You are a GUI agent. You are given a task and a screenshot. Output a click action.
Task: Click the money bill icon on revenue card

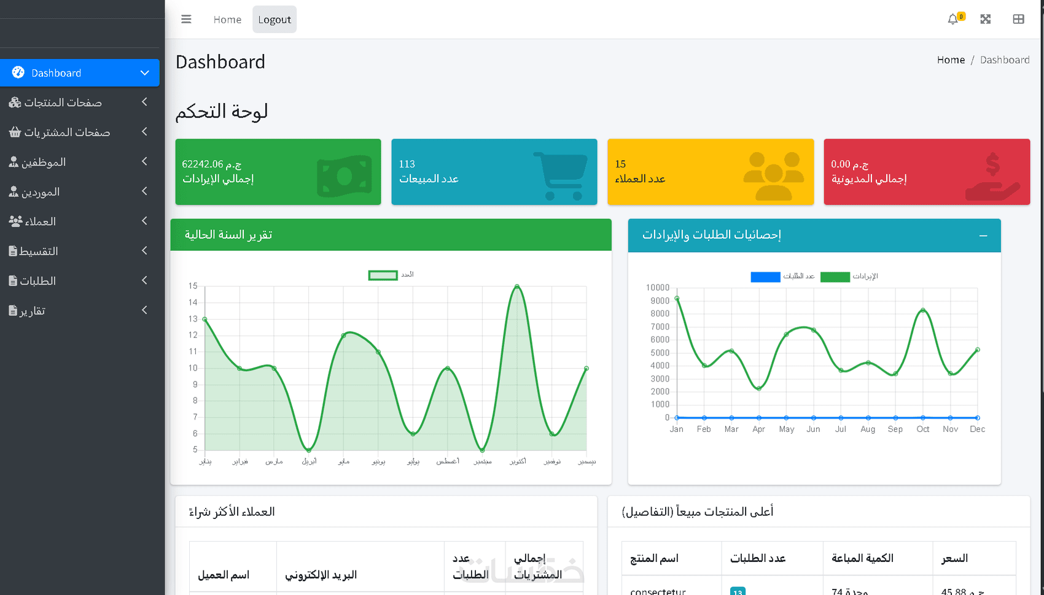(x=345, y=176)
